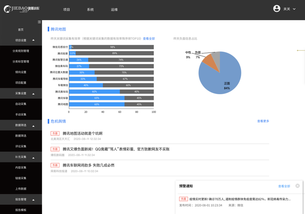305x214 pixels.
Task: Open 上传数据 page
Action: coord(21,189)
